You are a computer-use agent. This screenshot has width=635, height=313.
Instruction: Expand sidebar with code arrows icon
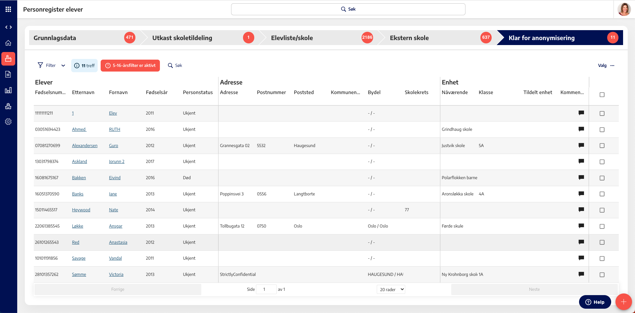point(8,27)
